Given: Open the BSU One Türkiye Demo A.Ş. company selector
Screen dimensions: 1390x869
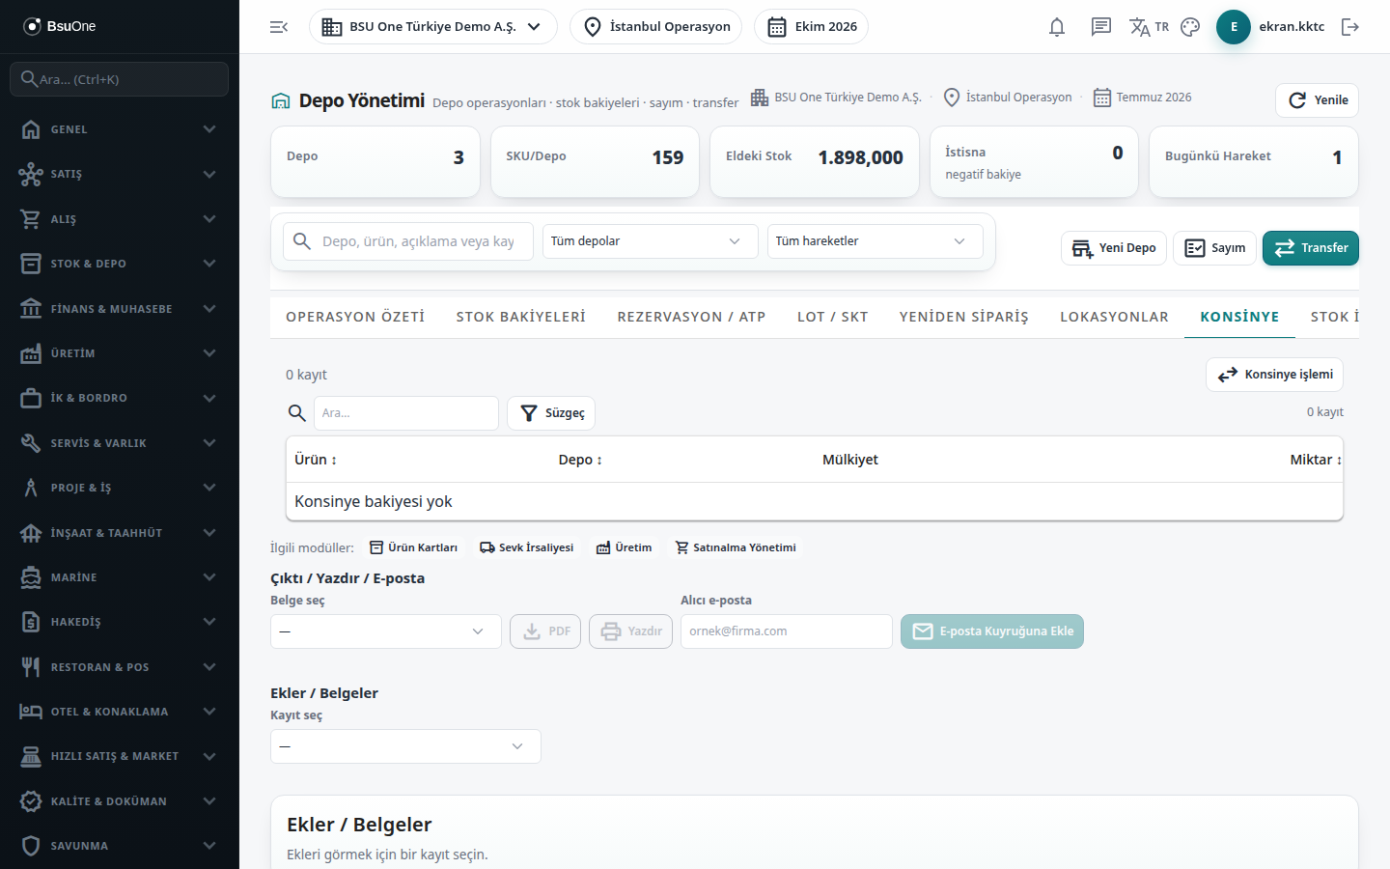Looking at the screenshot, I should tap(432, 27).
